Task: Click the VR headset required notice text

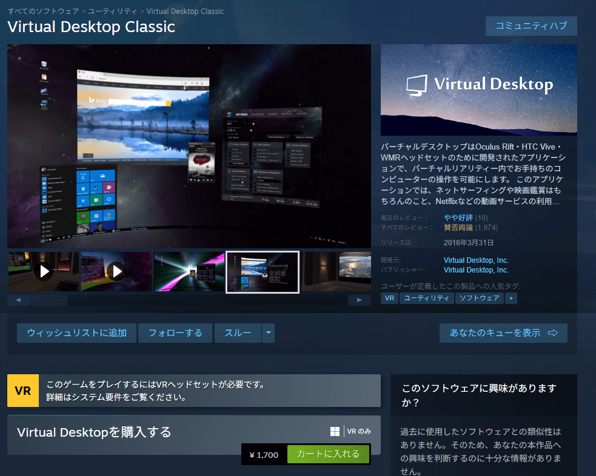Action: click(155, 391)
